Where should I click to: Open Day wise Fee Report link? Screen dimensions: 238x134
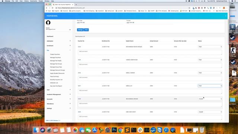pyautogui.click(x=56, y=86)
